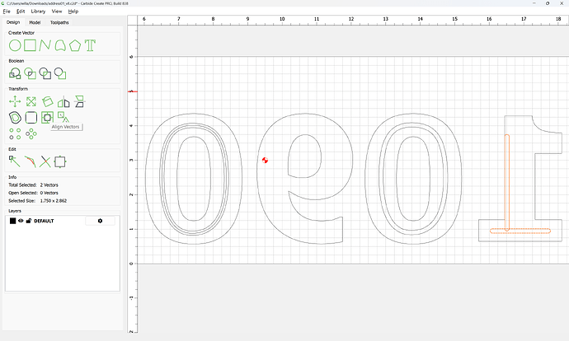Viewport: 569px width, 341px height.
Task: Open the Offset Vectors tool
Action: pyautogui.click(x=15, y=118)
